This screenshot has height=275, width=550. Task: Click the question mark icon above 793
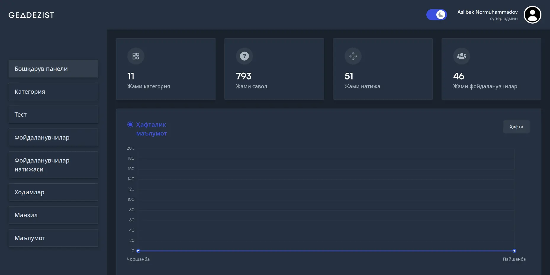coord(244,56)
